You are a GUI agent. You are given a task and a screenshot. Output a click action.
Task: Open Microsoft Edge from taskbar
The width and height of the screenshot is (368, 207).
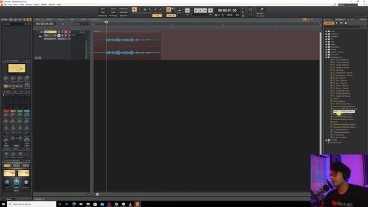tap(74, 204)
